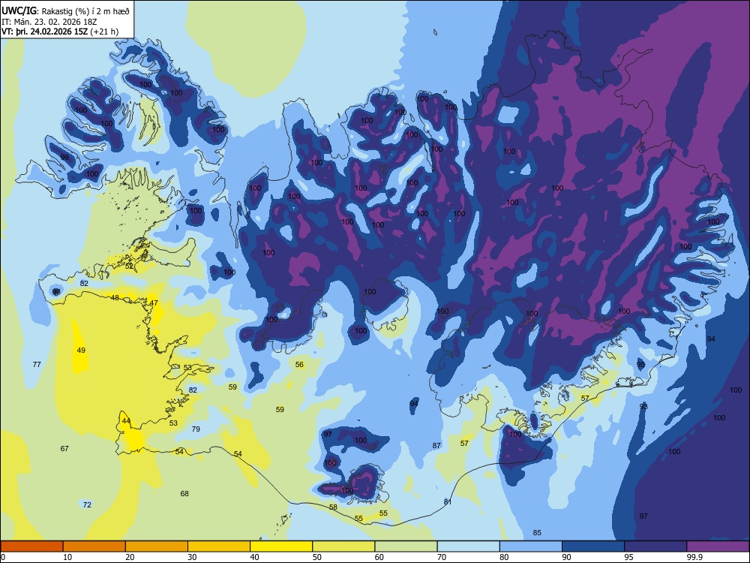
Task: Click the '52' value on the map
Action: point(129,266)
